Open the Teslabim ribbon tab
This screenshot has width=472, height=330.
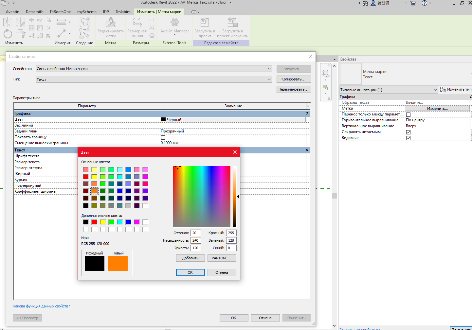tap(123, 12)
